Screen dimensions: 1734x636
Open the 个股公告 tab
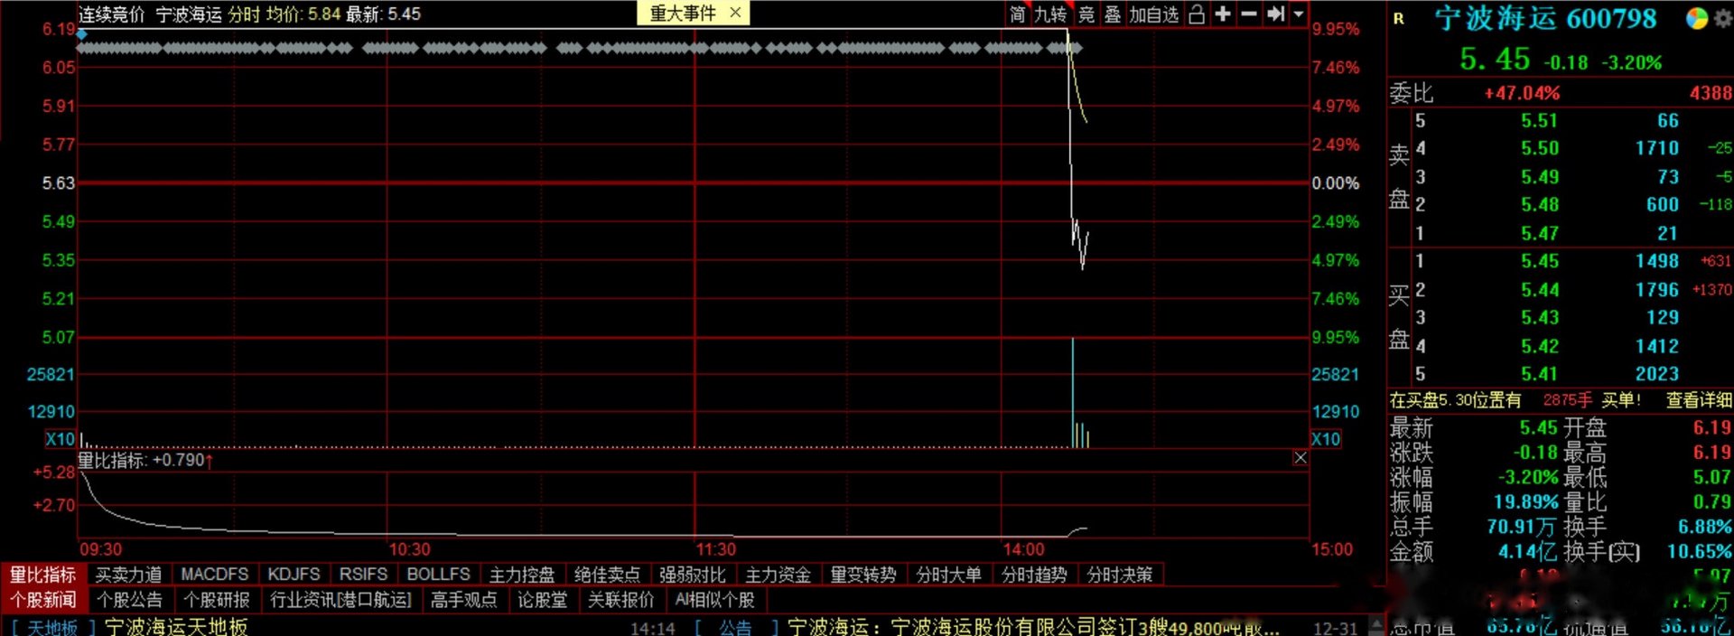(x=129, y=599)
